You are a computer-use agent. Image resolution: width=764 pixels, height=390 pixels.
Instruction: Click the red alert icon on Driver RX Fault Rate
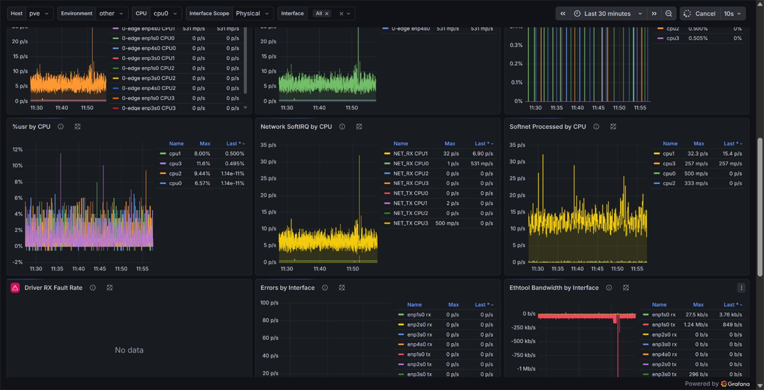[x=15, y=288]
